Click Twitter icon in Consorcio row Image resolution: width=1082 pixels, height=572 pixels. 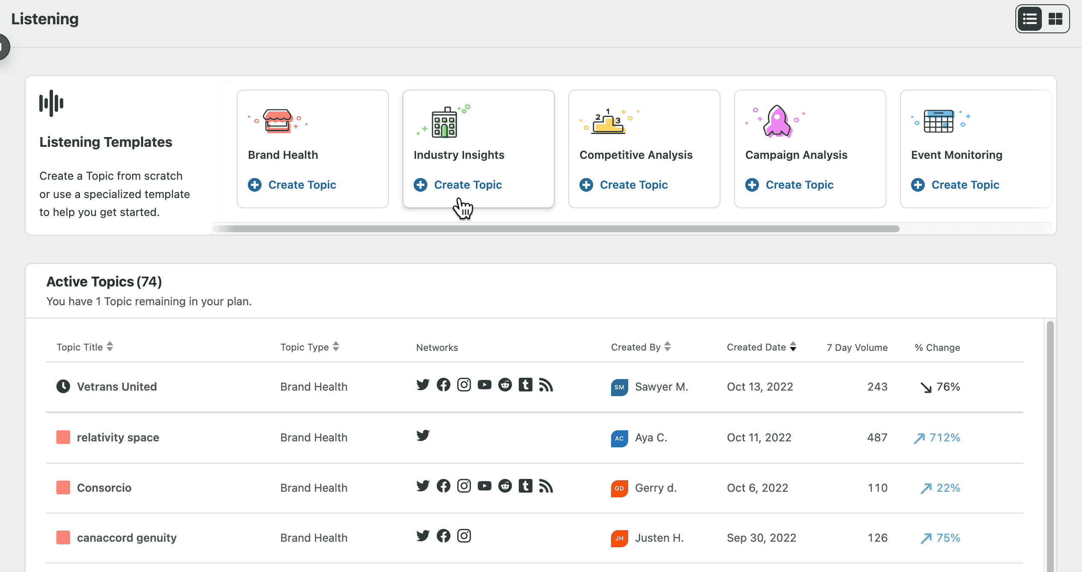423,485
